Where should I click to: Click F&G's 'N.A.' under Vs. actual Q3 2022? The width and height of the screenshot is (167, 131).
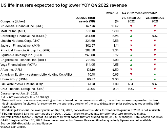click(131, 84)
